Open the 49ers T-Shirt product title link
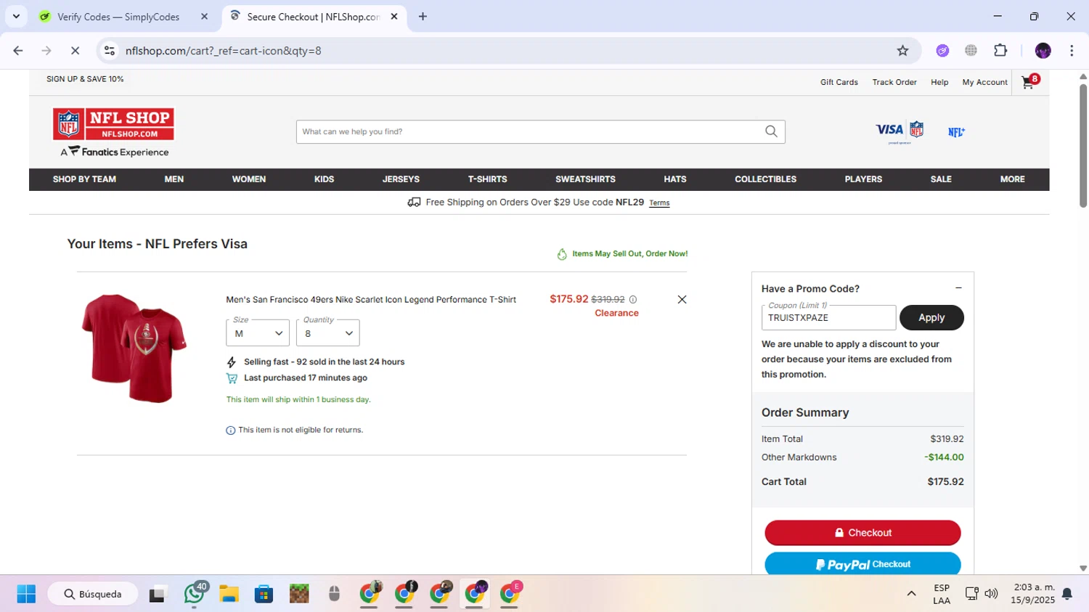The height and width of the screenshot is (612, 1089). [x=371, y=299]
